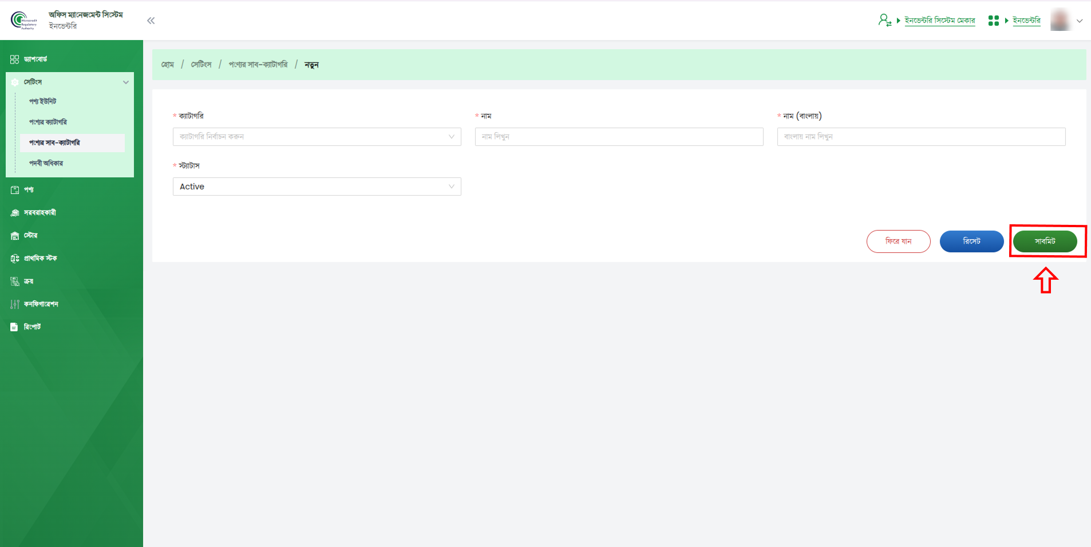Viewport: 1091px width, 547px height.
Task: Open সরবরাহকারী menu in sidebar
Action: (40, 213)
